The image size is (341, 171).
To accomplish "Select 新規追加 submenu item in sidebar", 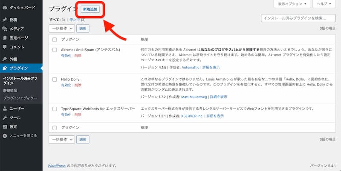I will [10, 91].
